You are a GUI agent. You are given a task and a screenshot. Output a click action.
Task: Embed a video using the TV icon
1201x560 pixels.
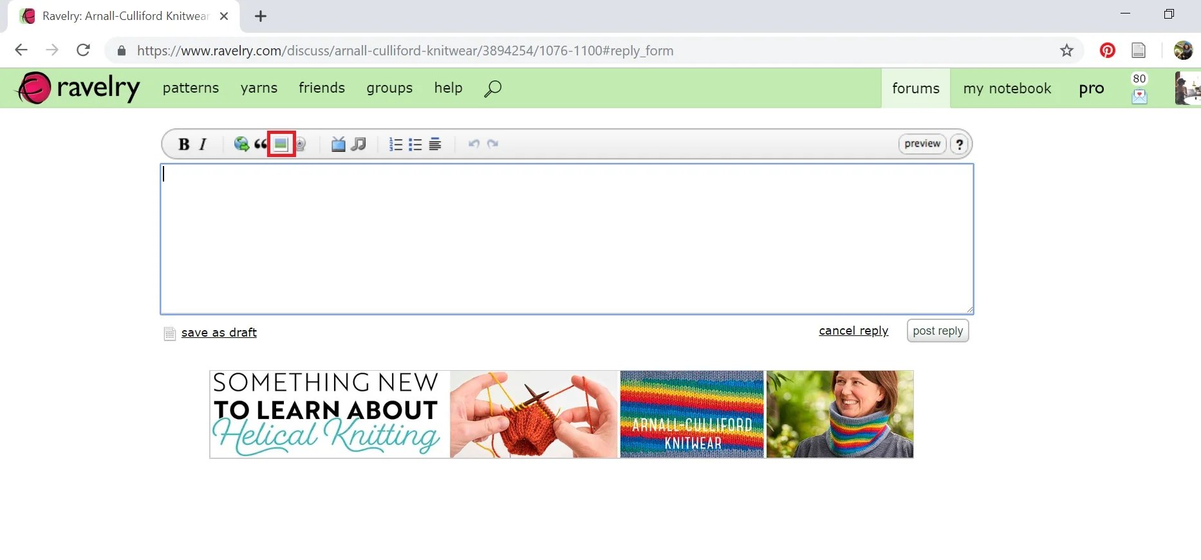pos(338,144)
